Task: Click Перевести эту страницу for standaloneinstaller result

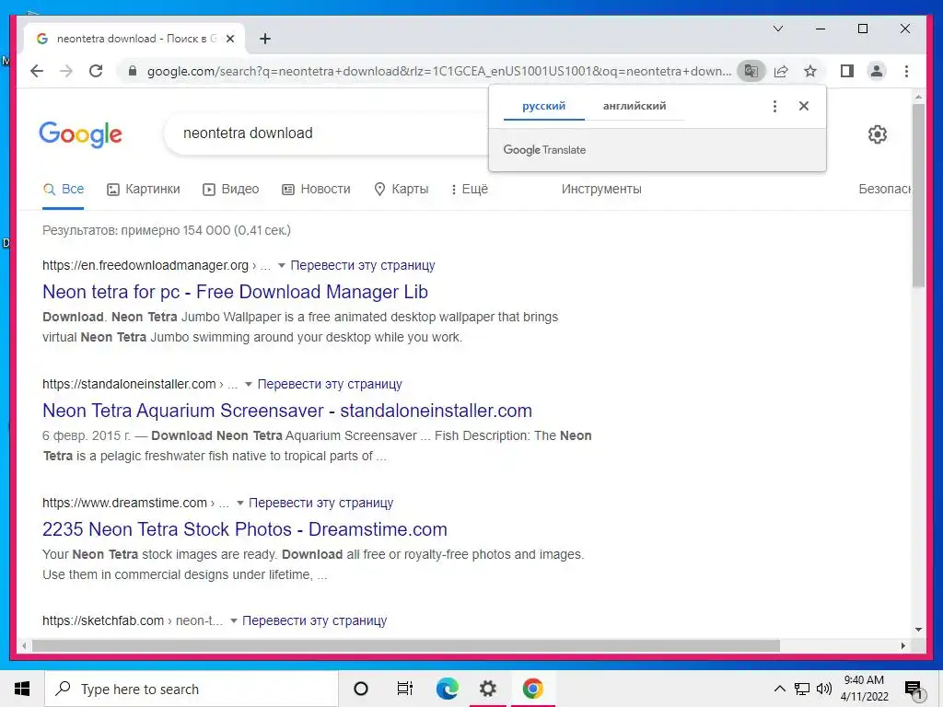Action: [330, 384]
